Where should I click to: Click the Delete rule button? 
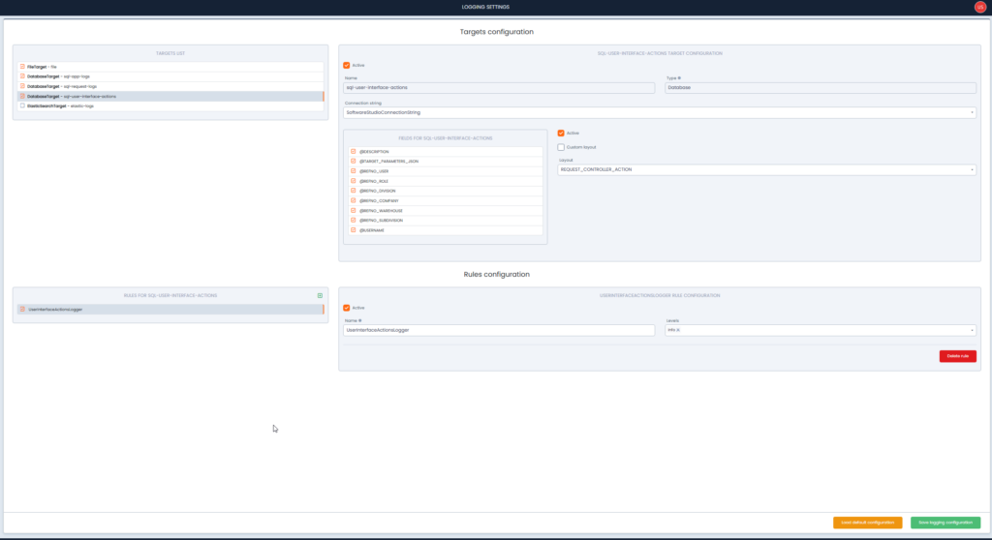coord(957,356)
